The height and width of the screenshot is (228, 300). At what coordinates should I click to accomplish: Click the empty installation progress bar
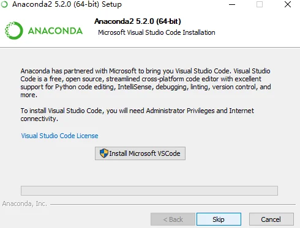click(149, 191)
